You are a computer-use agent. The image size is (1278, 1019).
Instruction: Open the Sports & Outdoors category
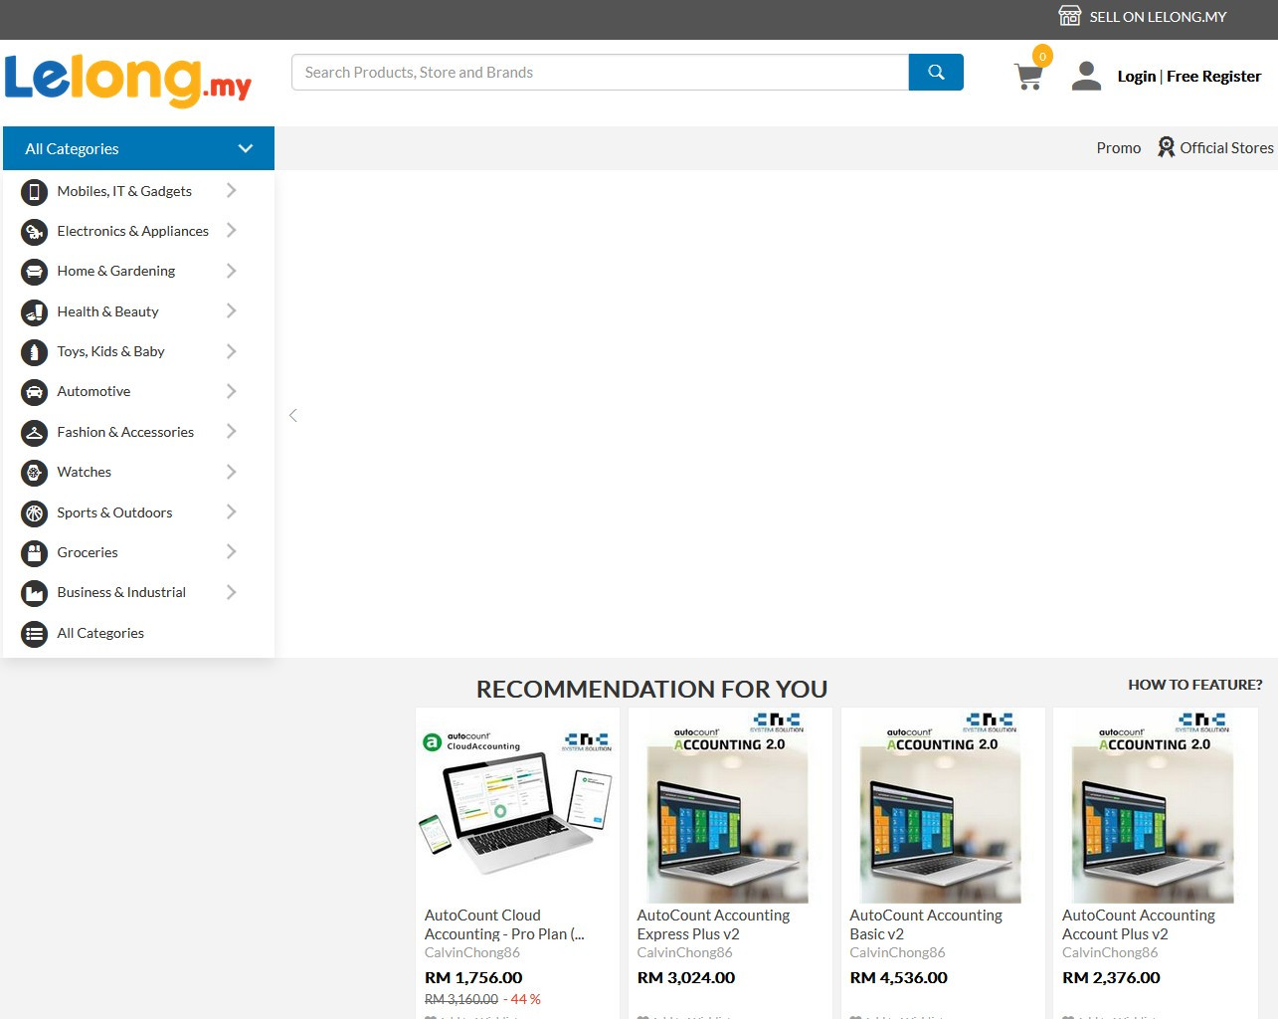click(114, 512)
